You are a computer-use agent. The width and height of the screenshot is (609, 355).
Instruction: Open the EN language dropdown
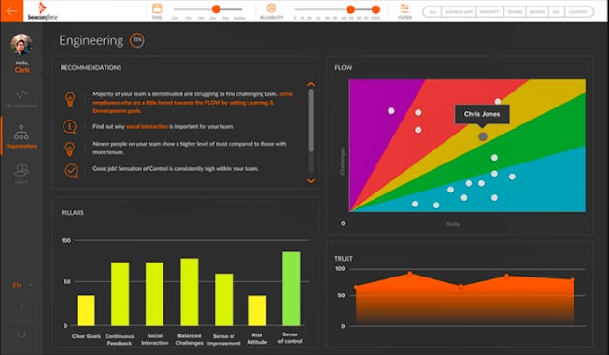(21, 285)
